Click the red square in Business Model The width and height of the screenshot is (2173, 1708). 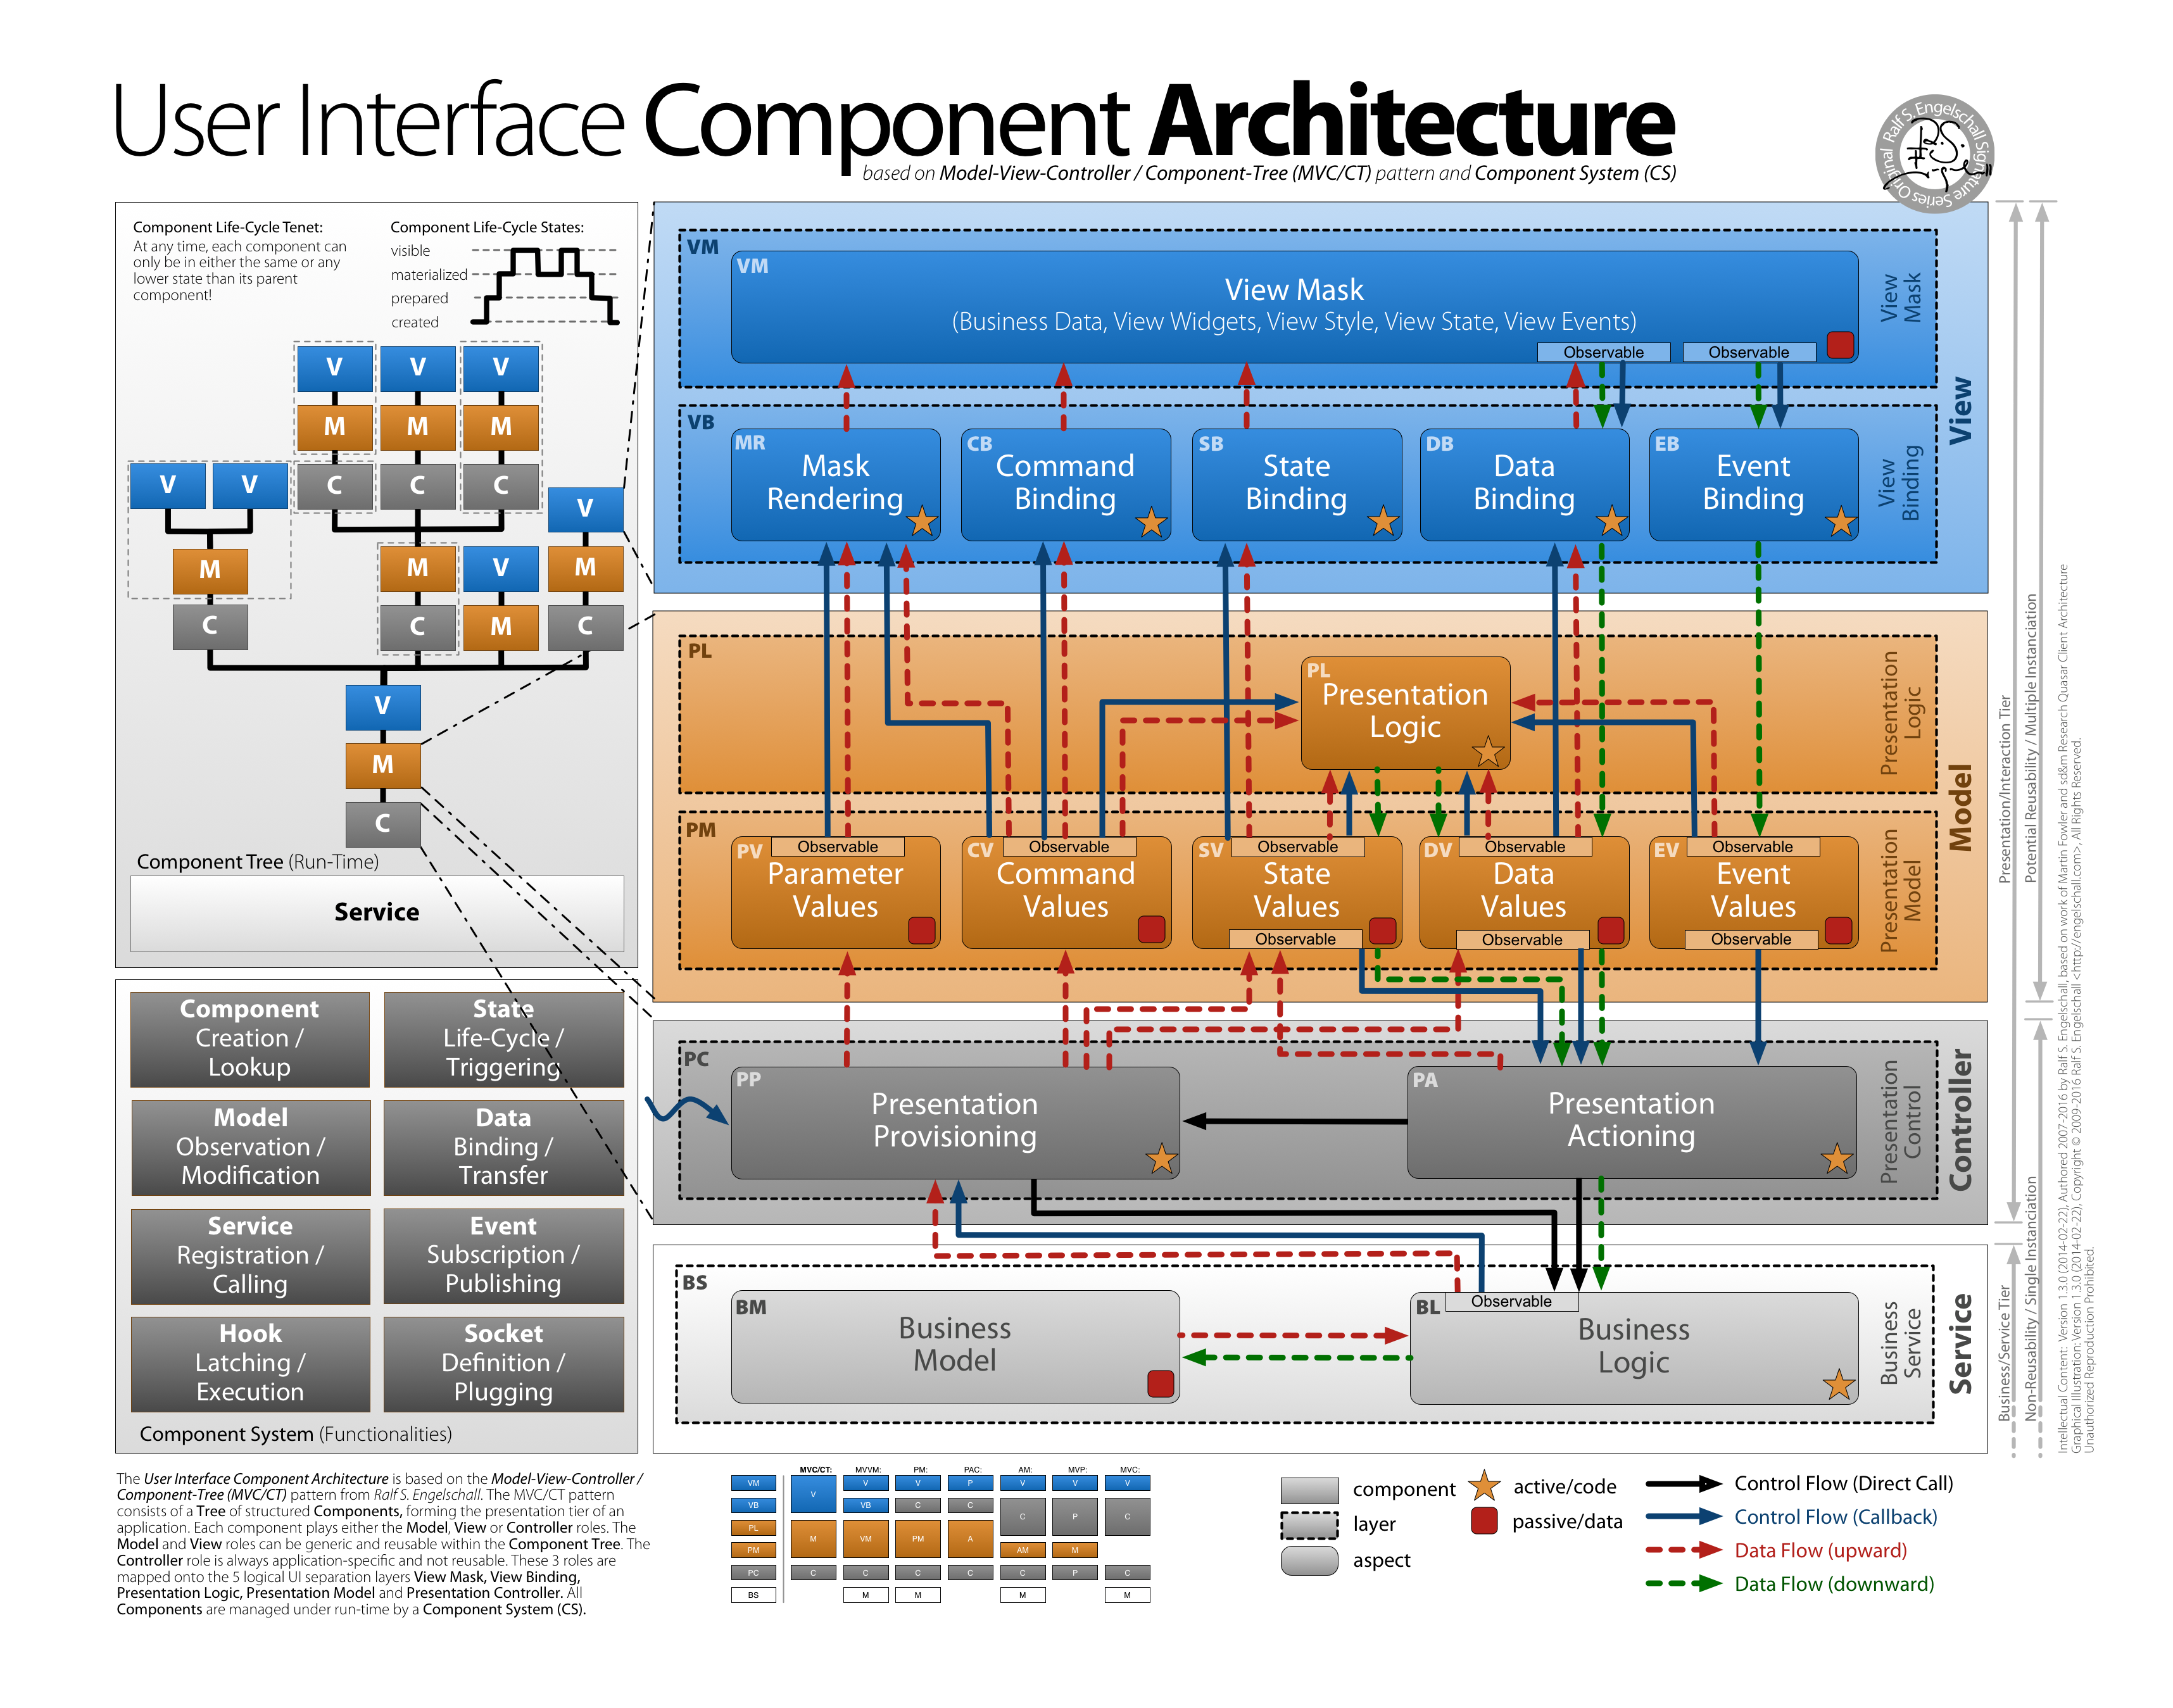[1160, 1384]
